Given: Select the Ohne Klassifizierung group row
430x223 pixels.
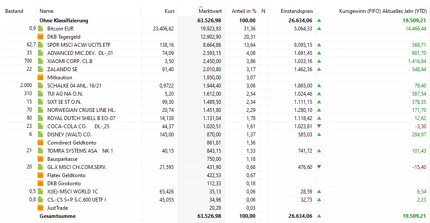Looking at the screenshot, I should (64, 20).
